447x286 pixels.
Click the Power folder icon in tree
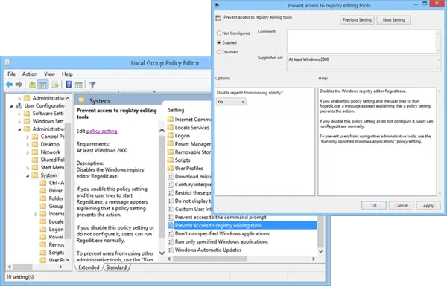(x=43, y=237)
